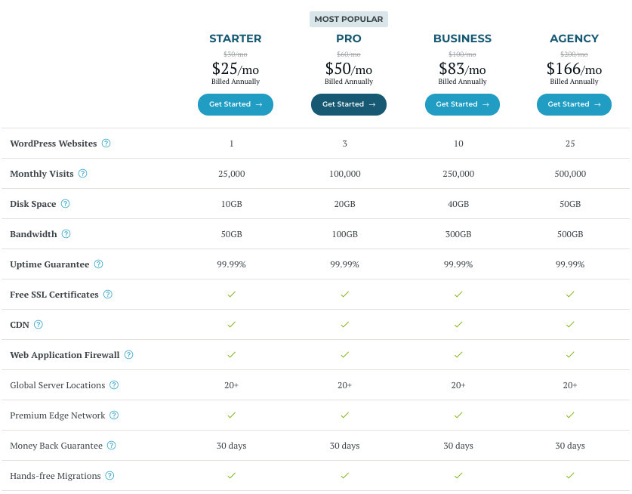
Task: Click the AGENCY plan heading
Action: [574, 39]
